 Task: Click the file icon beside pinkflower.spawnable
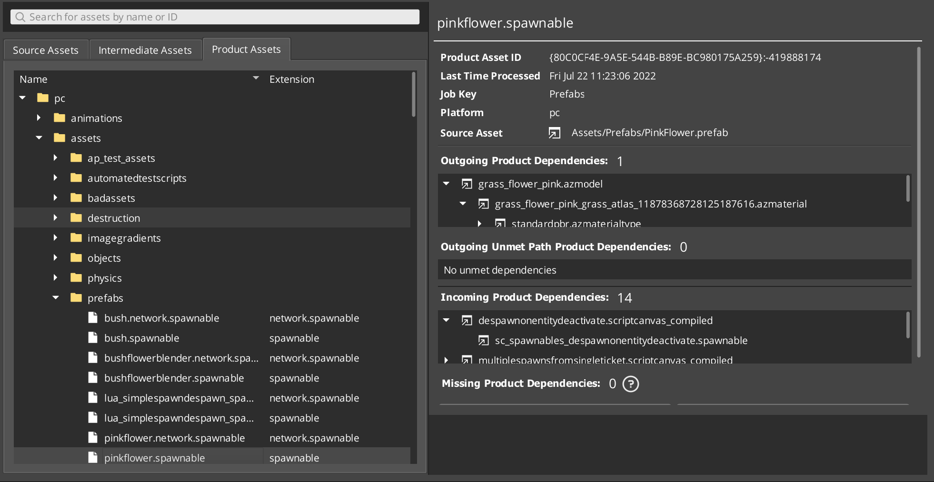93,457
